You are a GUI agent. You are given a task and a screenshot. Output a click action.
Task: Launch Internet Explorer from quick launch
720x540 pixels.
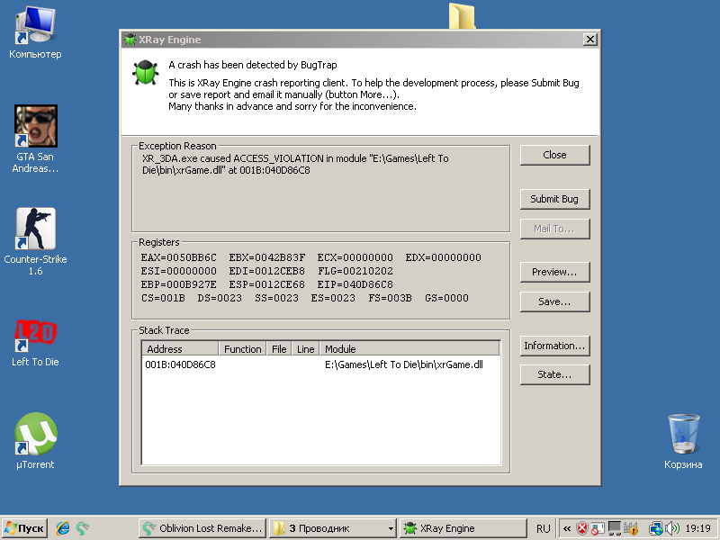click(63, 528)
